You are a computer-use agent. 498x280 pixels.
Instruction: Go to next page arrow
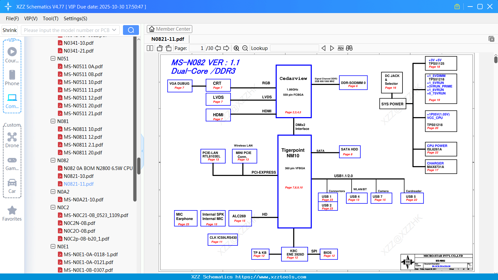click(226, 48)
